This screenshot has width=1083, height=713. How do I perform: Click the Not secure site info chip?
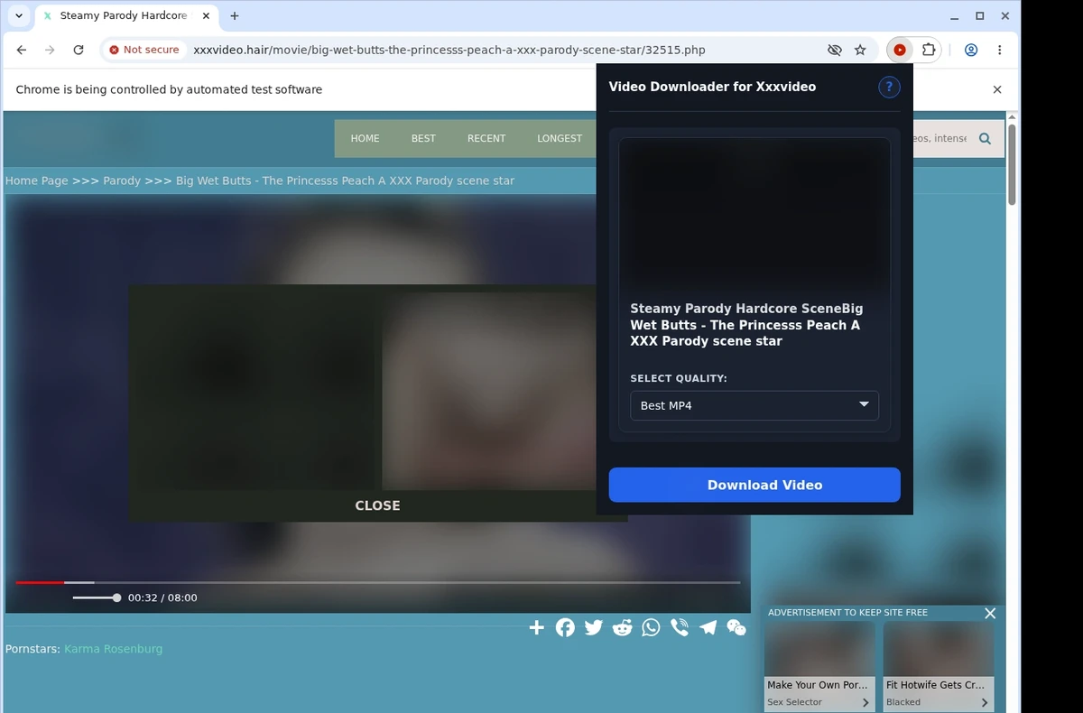tap(144, 51)
